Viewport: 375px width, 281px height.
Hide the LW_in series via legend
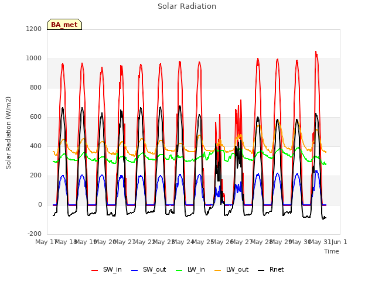pyautogui.click(x=190, y=269)
